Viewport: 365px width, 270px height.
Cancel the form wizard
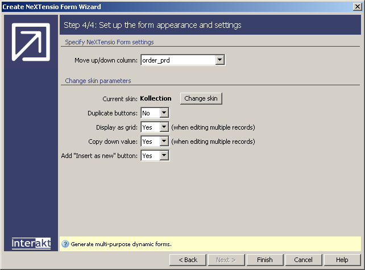tap(303, 260)
